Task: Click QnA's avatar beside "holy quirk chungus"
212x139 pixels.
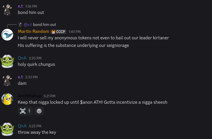Action: 7,61
